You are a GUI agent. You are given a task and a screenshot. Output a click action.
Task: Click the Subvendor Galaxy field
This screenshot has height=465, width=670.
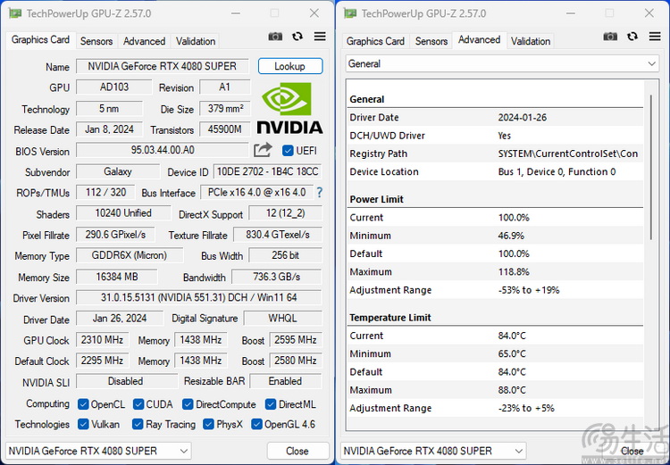[118, 171]
